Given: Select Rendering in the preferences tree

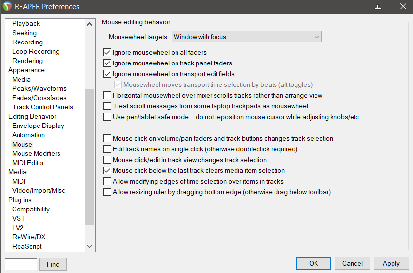Looking at the screenshot, I should click(x=27, y=61).
